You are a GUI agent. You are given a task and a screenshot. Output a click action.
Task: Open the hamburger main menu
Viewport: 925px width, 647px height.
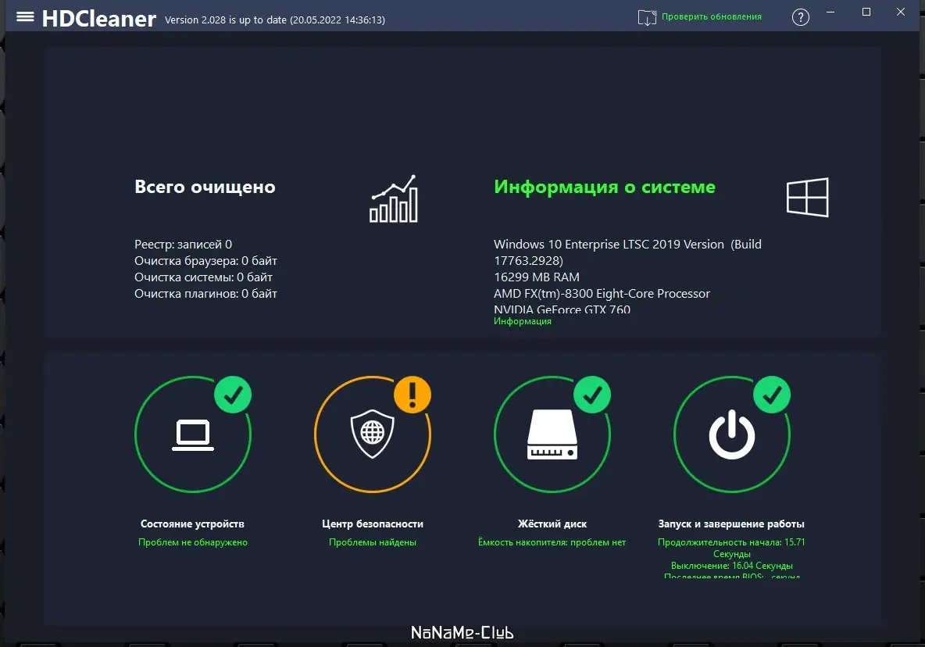[25, 16]
